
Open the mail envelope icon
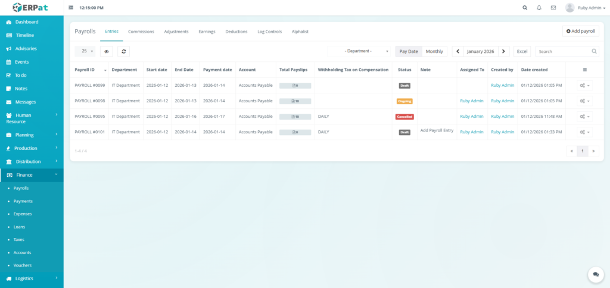pos(553,8)
